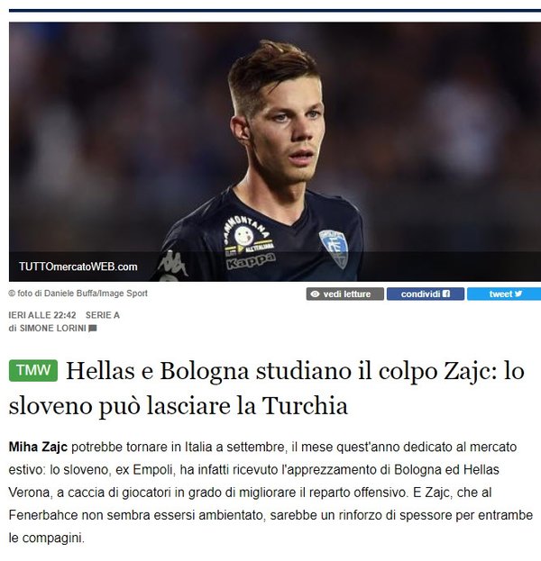Image resolution: width=541 pixels, height=561 pixels.
Task: Click bold name Miha Zajc in article
Action: 38,447
